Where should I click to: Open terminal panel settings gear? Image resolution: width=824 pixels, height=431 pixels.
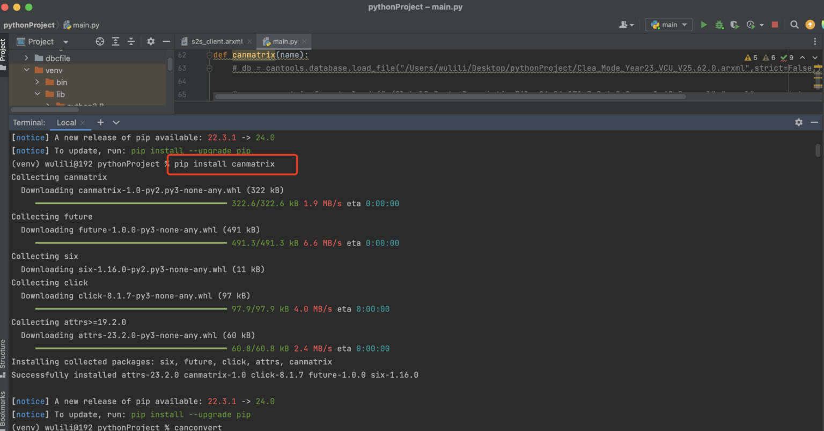pos(799,122)
